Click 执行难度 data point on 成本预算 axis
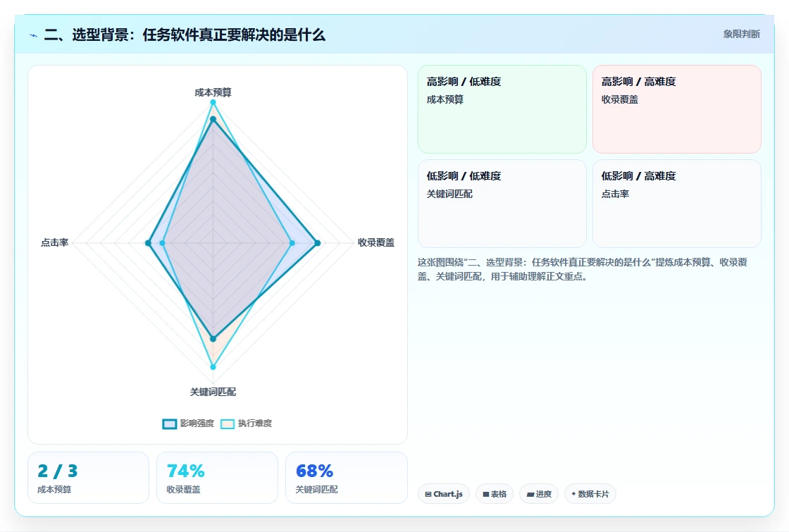 tap(213, 102)
